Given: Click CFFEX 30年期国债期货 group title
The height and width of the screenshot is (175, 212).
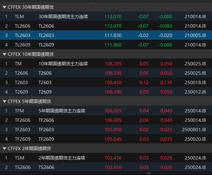Looking at the screenshot, I should coord(31,7).
